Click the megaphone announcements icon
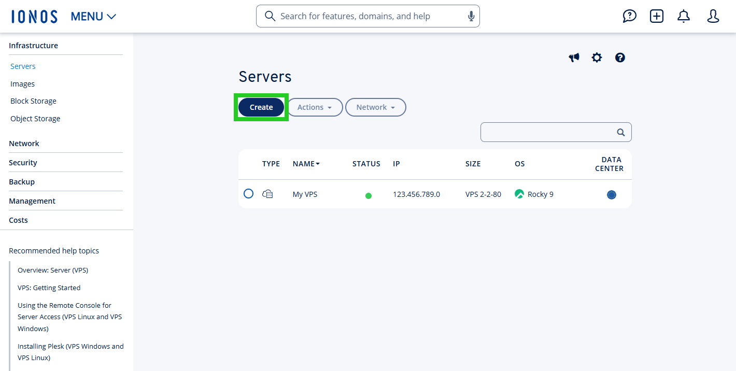The width and height of the screenshot is (736, 371). [x=574, y=58]
